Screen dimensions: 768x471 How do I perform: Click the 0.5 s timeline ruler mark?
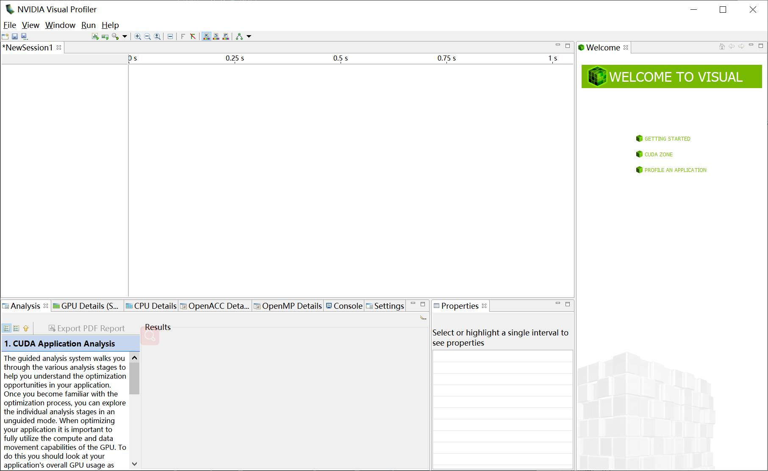341,58
